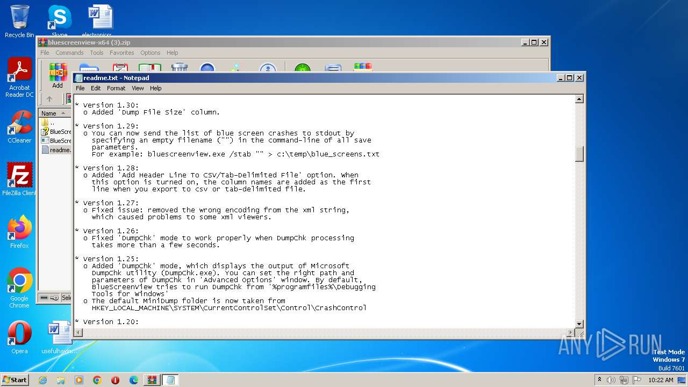Viewport: 688px width, 387px height.
Task: Open Notepad Edit menu
Action: point(96,88)
